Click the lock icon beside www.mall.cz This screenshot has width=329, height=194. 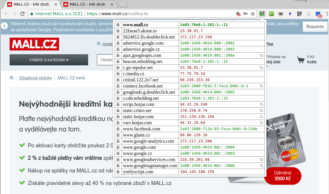118,25
